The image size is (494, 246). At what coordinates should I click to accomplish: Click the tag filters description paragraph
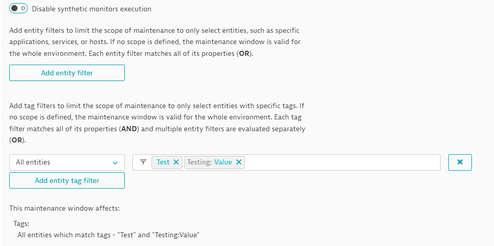[157, 123]
